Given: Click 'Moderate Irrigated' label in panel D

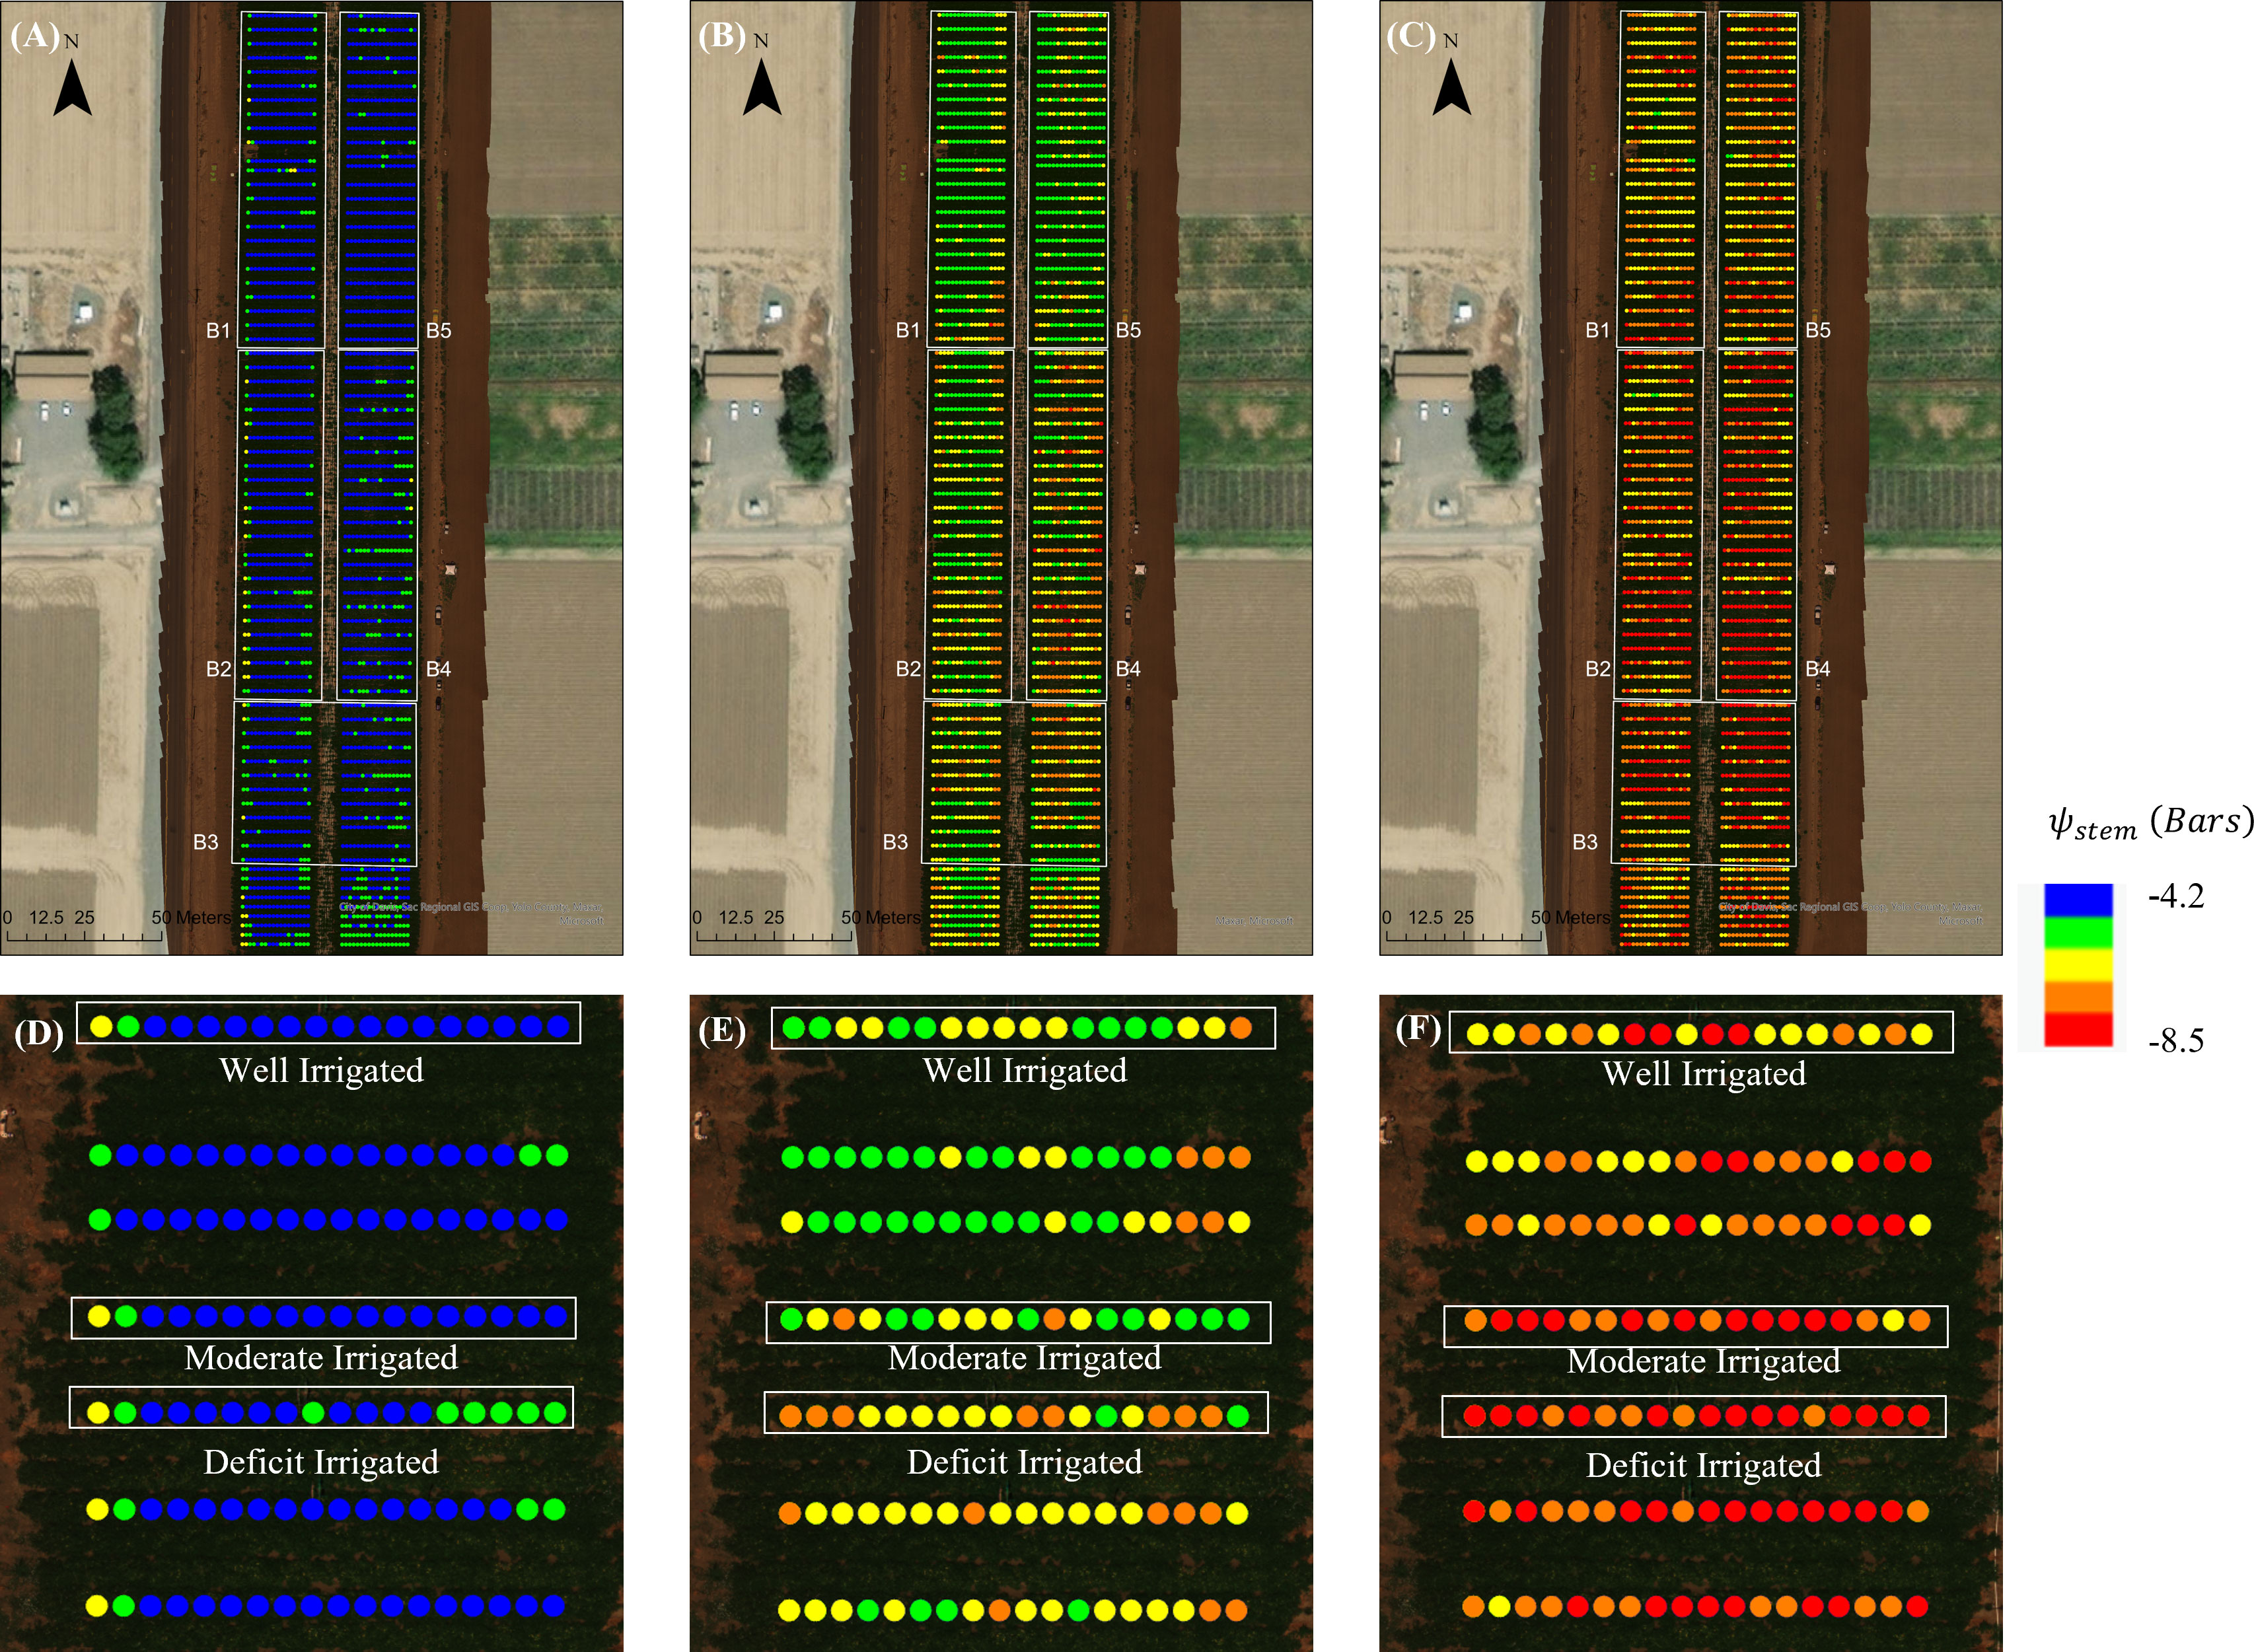Looking at the screenshot, I should click(x=321, y=1358).
